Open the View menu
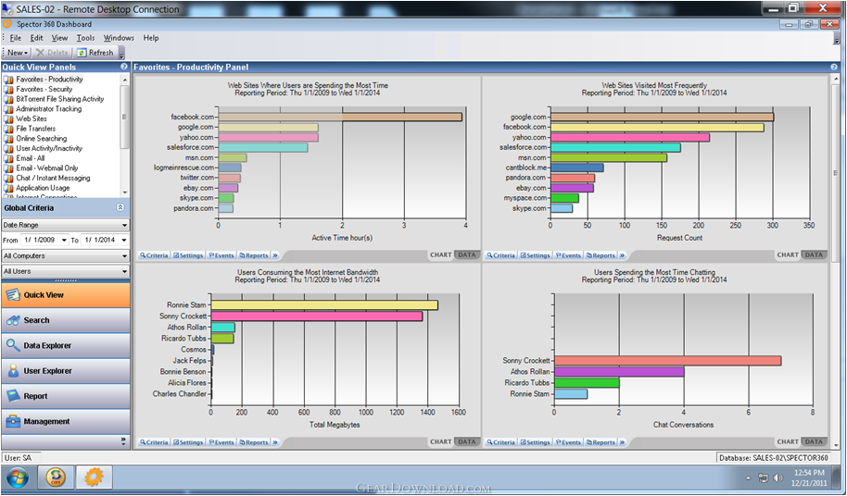 59,38
